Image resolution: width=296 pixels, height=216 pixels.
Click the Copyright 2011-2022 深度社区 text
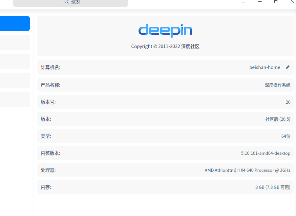[165, 46]
